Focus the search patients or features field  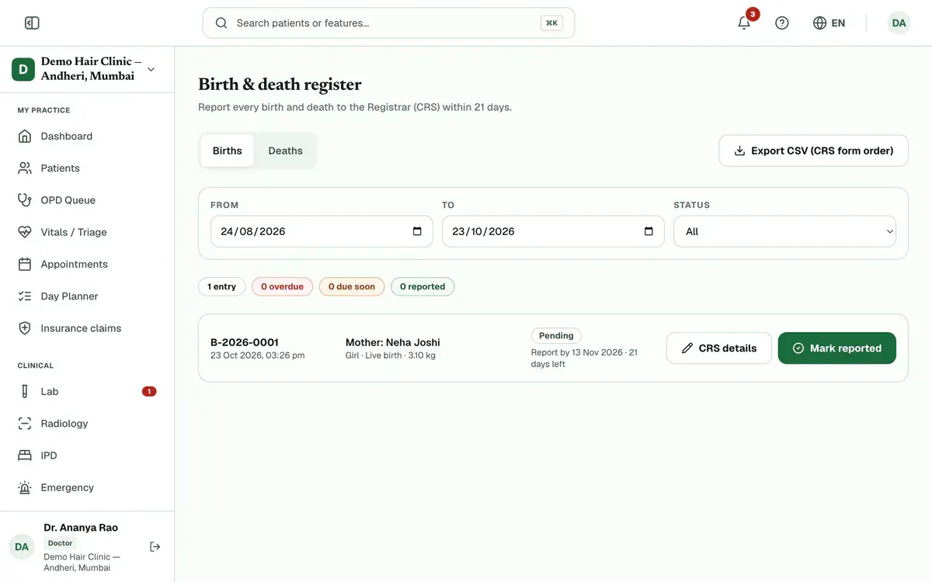(x=388, y=23)
